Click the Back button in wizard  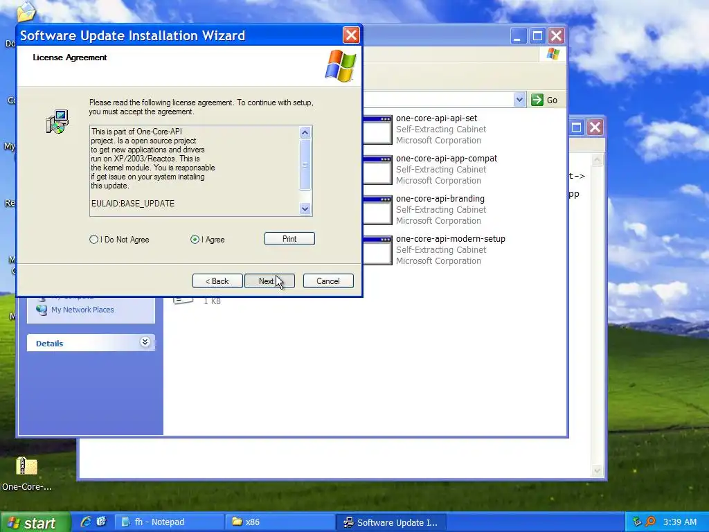pyautogui.click(x=217, y=281)
